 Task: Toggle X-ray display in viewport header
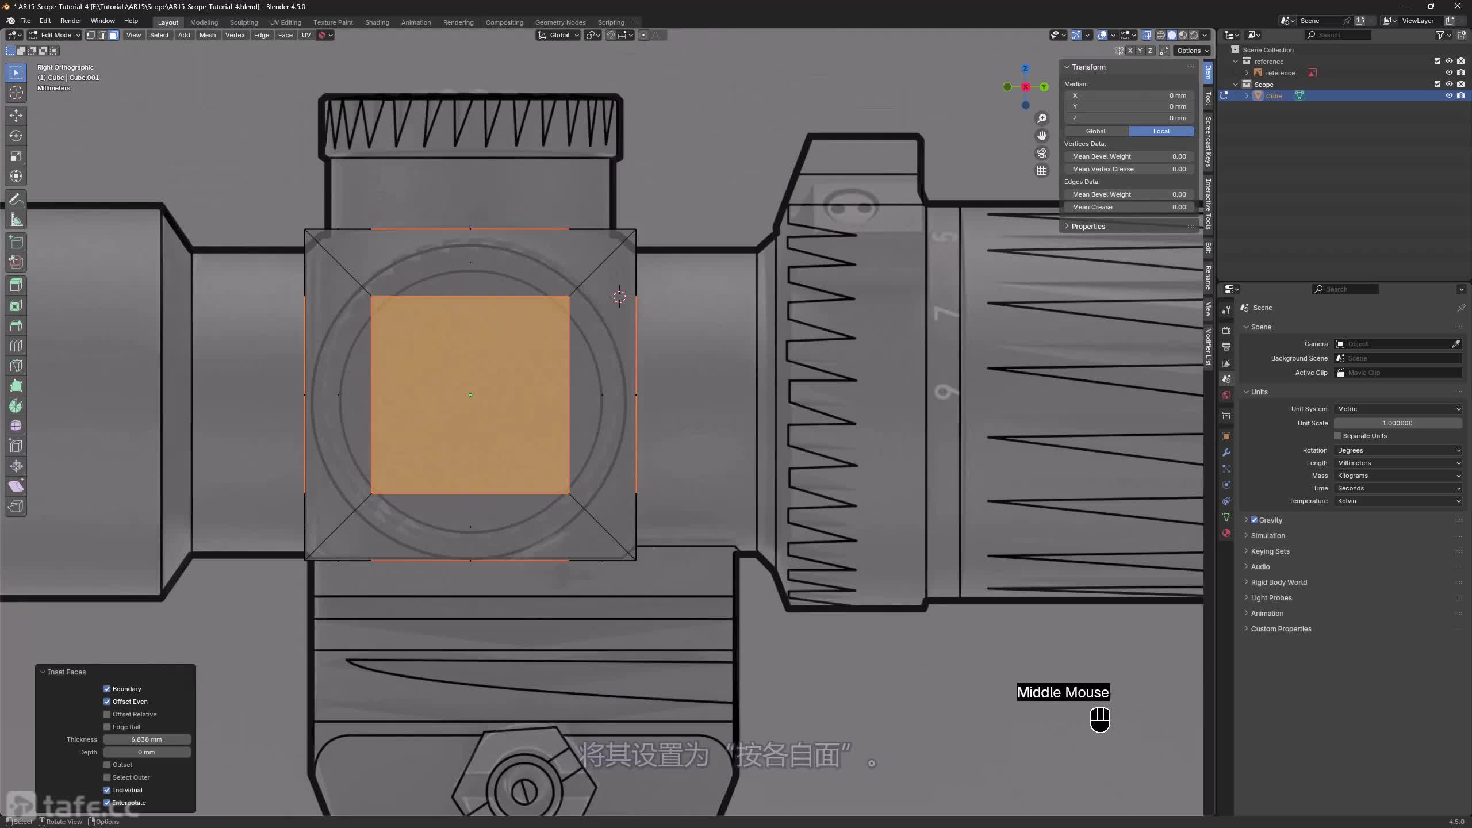coord(1146,35)
